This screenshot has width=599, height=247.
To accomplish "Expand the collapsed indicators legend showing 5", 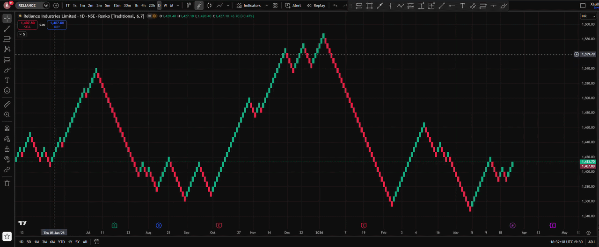I will 22,34.
